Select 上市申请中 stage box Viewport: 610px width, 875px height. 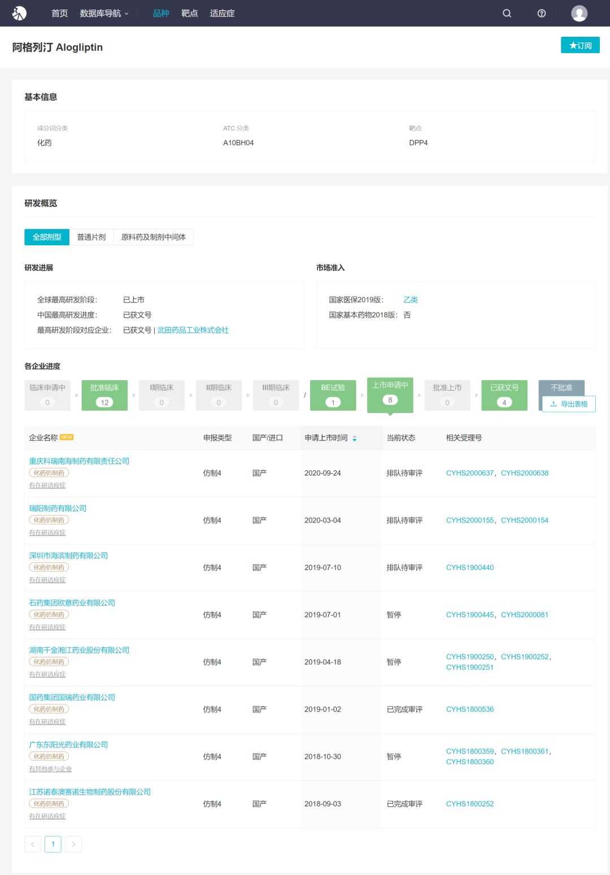[x=390, y=395]
